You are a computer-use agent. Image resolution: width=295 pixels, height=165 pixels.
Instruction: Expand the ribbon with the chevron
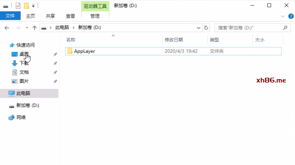pyautogui.click(x=283, y=16)
